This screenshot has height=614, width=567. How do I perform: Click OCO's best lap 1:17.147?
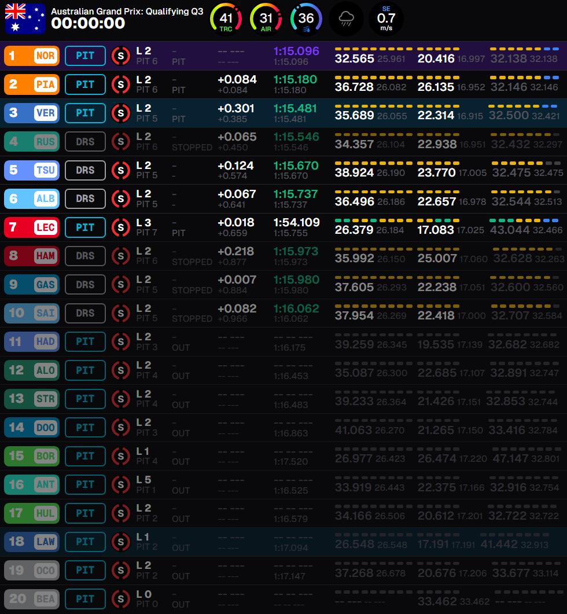(x=290, y=576)
